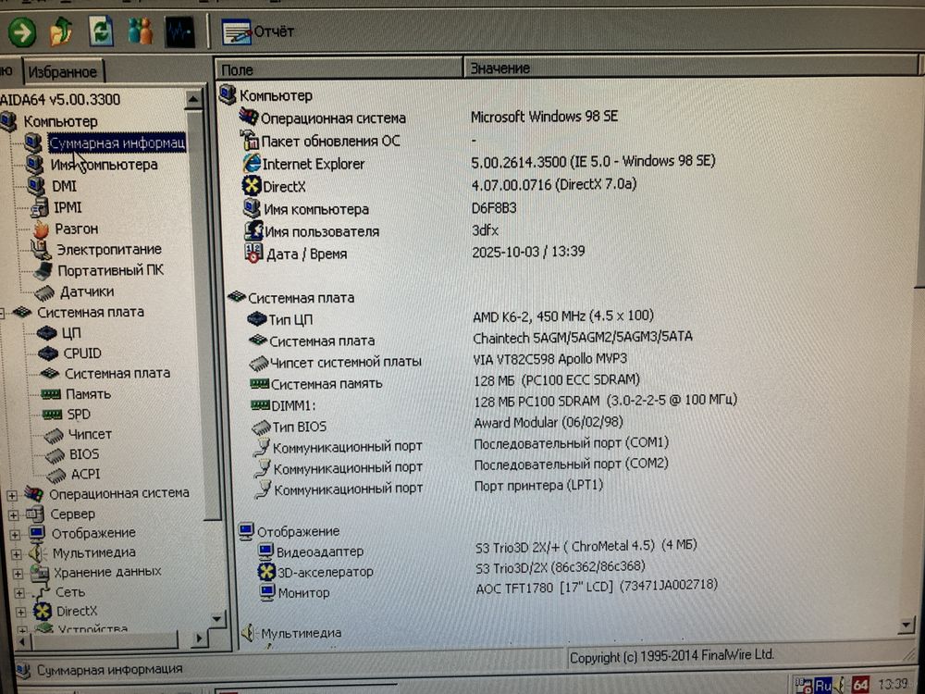Click the two-people icon in the toolbar
The height and width of the screenshot is (694, 925).
tap(141, 32)
